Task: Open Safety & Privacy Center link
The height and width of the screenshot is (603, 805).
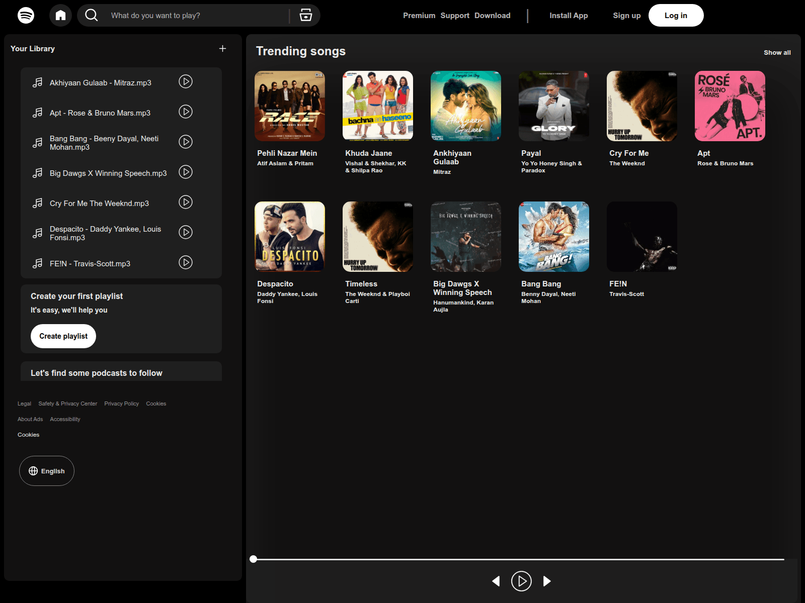Action: [x=68, y=404]
